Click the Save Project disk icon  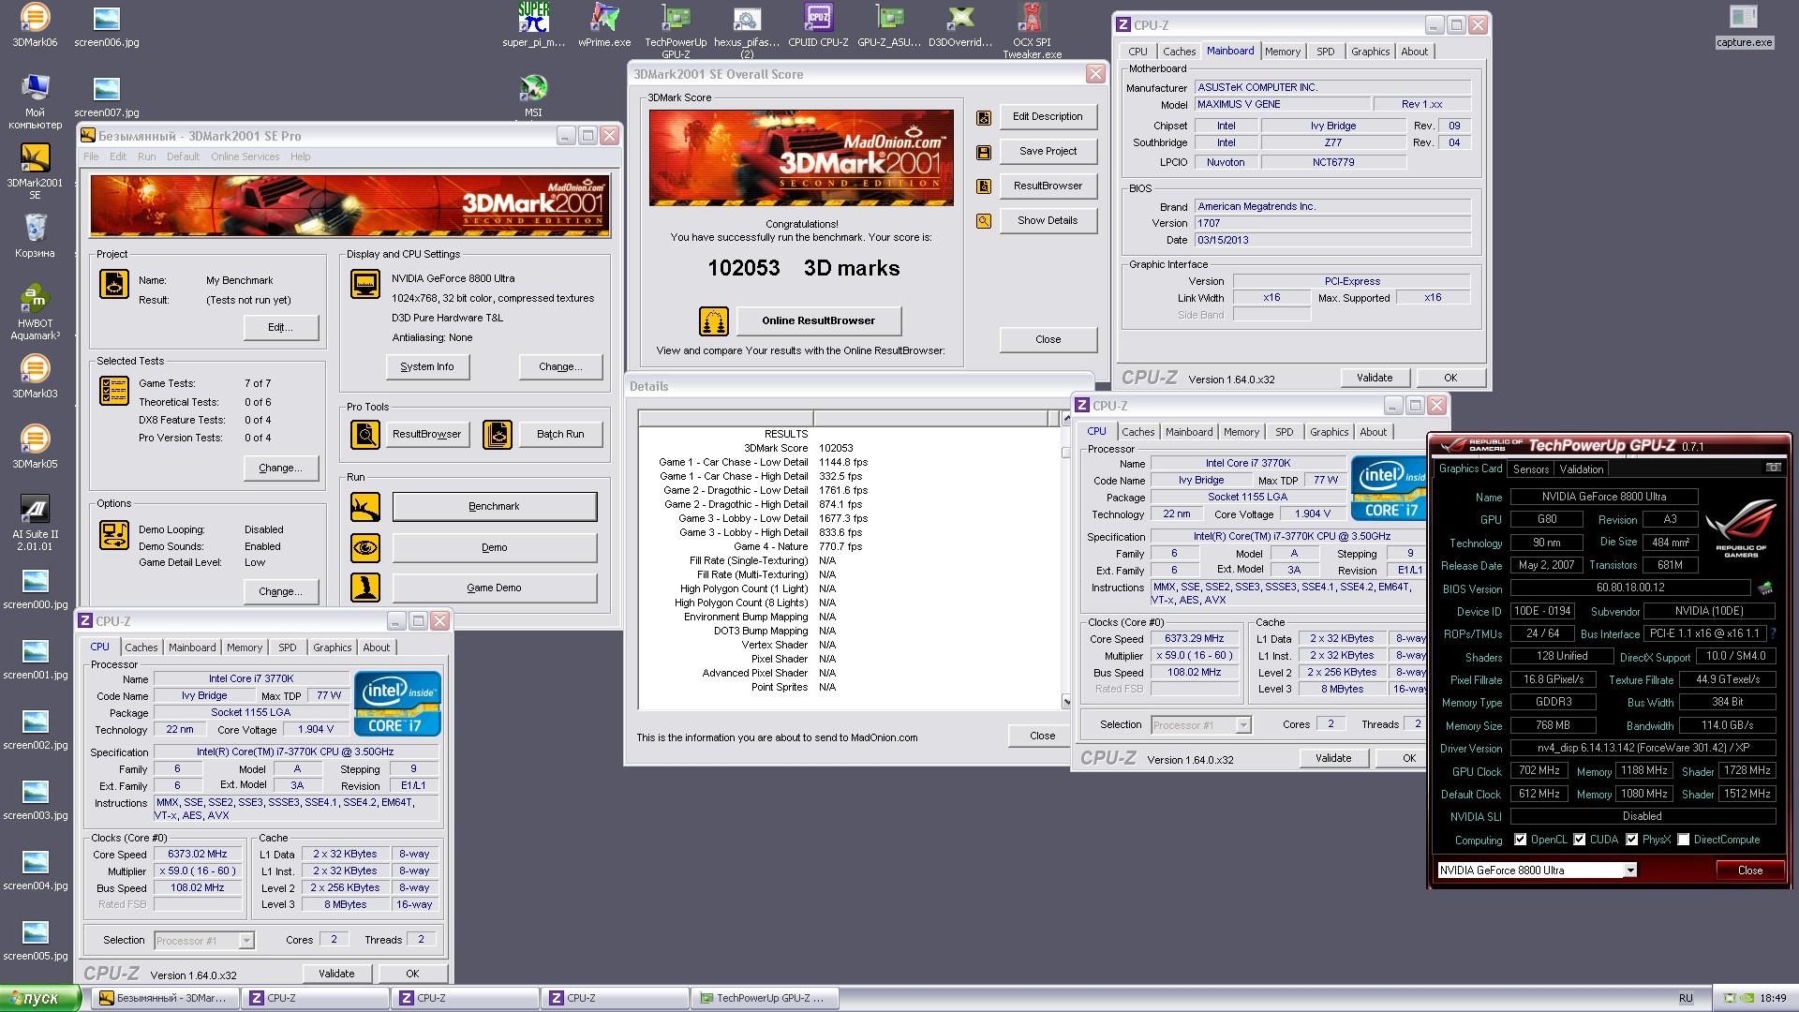(984, 152)
